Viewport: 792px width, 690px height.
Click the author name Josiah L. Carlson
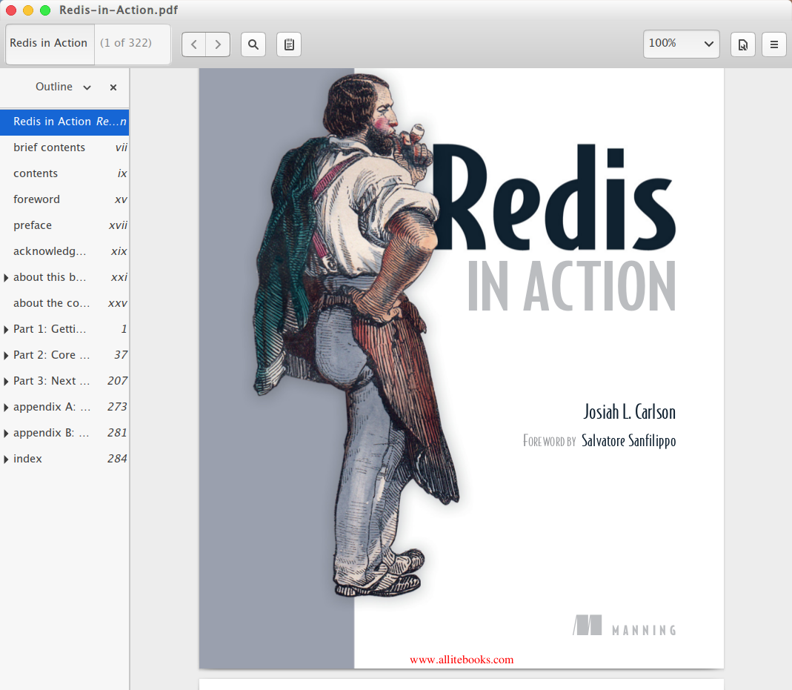[x=629, y=412]
